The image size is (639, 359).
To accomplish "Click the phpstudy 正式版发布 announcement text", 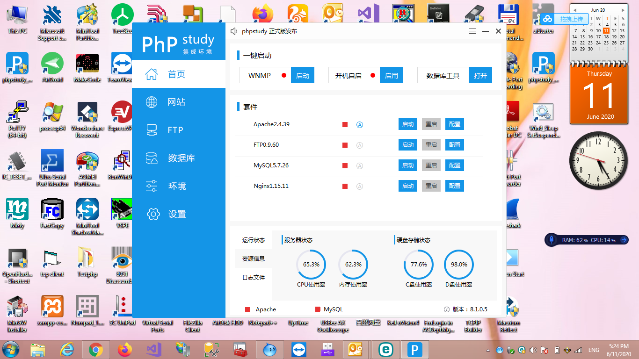I will point(269,31).
